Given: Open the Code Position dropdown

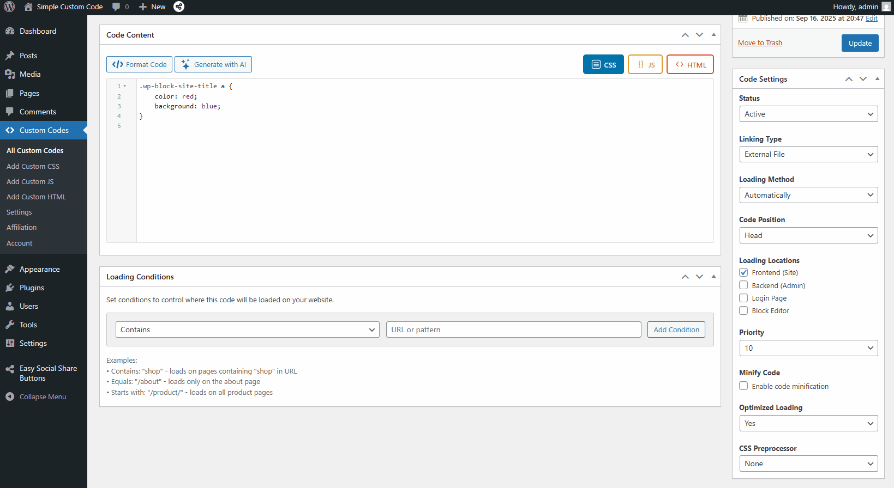Looking at the screenshot, I should point(808,235).
